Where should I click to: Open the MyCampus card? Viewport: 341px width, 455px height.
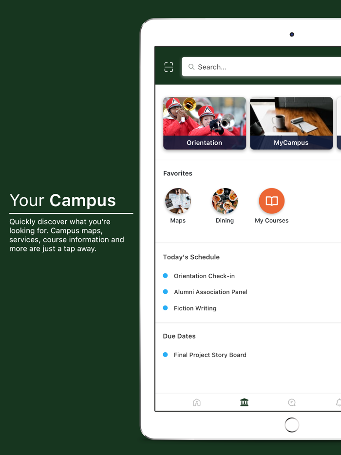[x=291, y=123]
